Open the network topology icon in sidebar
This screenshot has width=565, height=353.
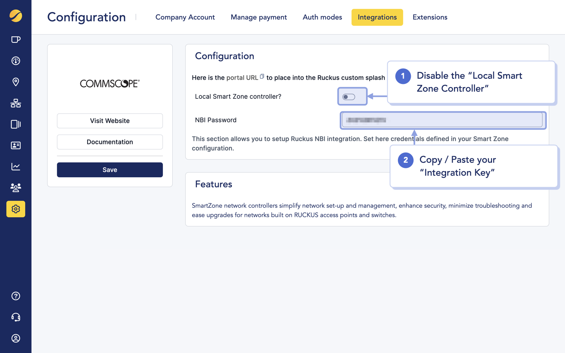(16, 103)
